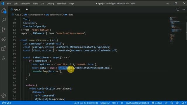Click line number 20 in gutter
Viewport: 187px width, 105px height.
coord(14,57)
